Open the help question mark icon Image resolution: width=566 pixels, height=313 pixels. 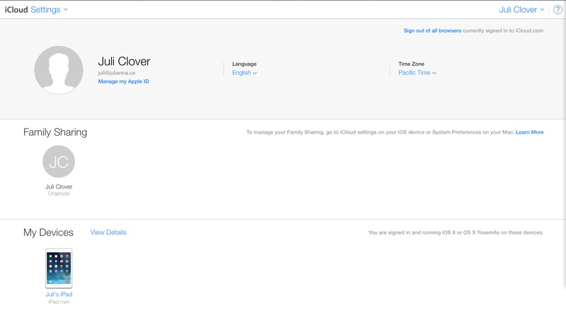tap(558, 10)
